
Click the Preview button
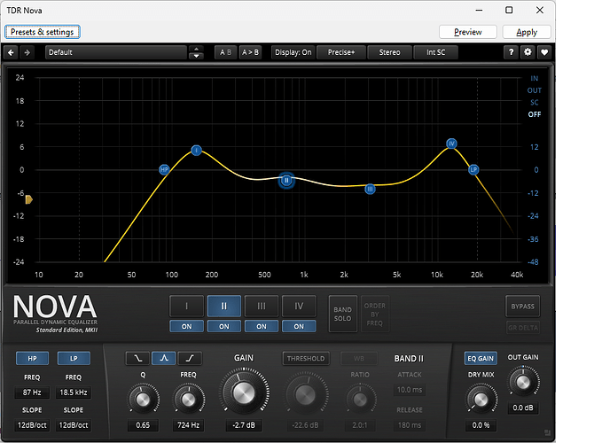(468, 32)
